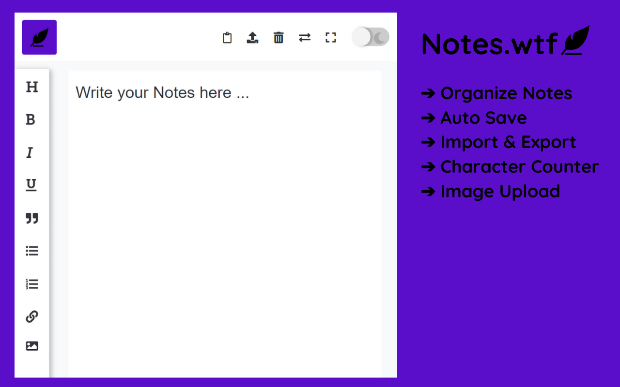This screenshot has width=620, height=387.
Task: Click the Notes.wtf title text
Action: coord(490,44)
